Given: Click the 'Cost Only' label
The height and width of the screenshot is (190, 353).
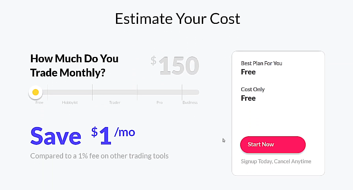Looking at the screenshot, I should (253, 89).
